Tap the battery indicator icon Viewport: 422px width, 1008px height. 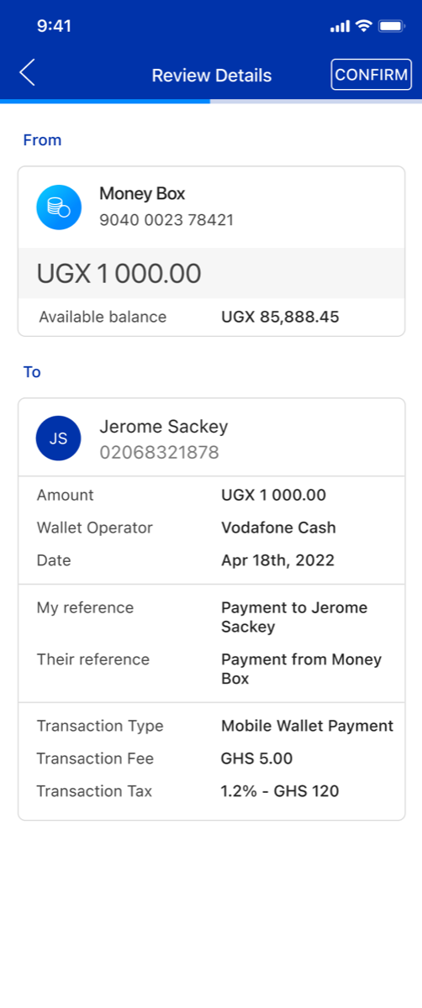[x=392, y=26]
